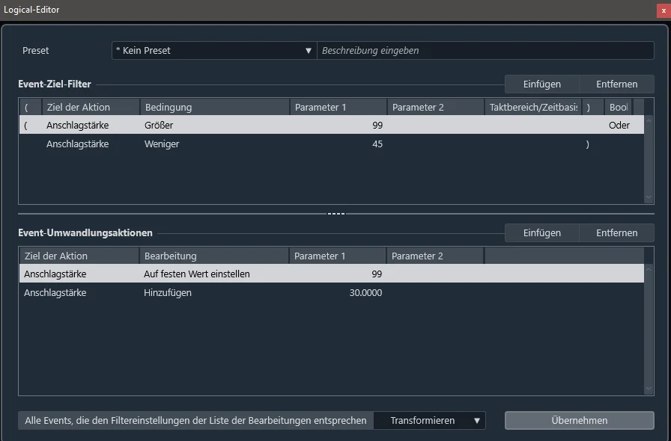The width and height of the screenshot is (671, 441).
Task: Click actions list scrollbar down arrow
Action: click(x=649, y=389)
